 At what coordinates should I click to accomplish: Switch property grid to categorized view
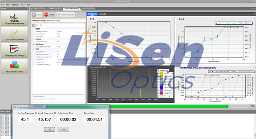point(34,26)
